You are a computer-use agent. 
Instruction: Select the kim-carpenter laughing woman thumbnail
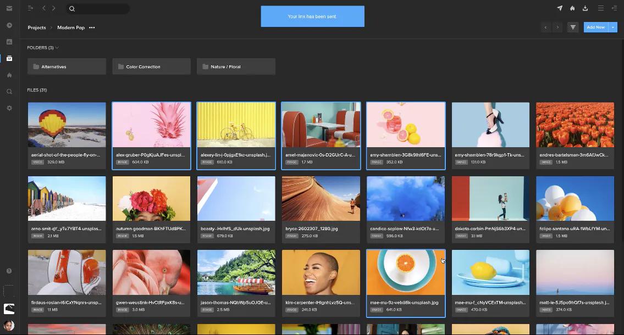click(x=321, y=272)
